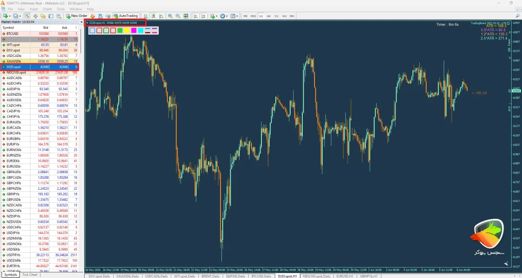Expand the Indicators dropdown arrow
Screen dimensions: 522x278
coord(217,16)
